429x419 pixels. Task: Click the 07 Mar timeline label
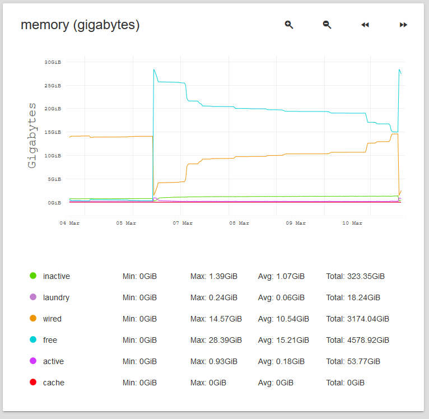tap(183, 223)
